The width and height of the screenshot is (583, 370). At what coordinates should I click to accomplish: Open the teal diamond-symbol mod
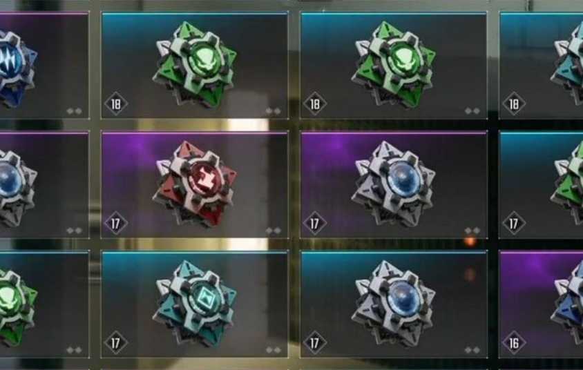pos(195,304)
